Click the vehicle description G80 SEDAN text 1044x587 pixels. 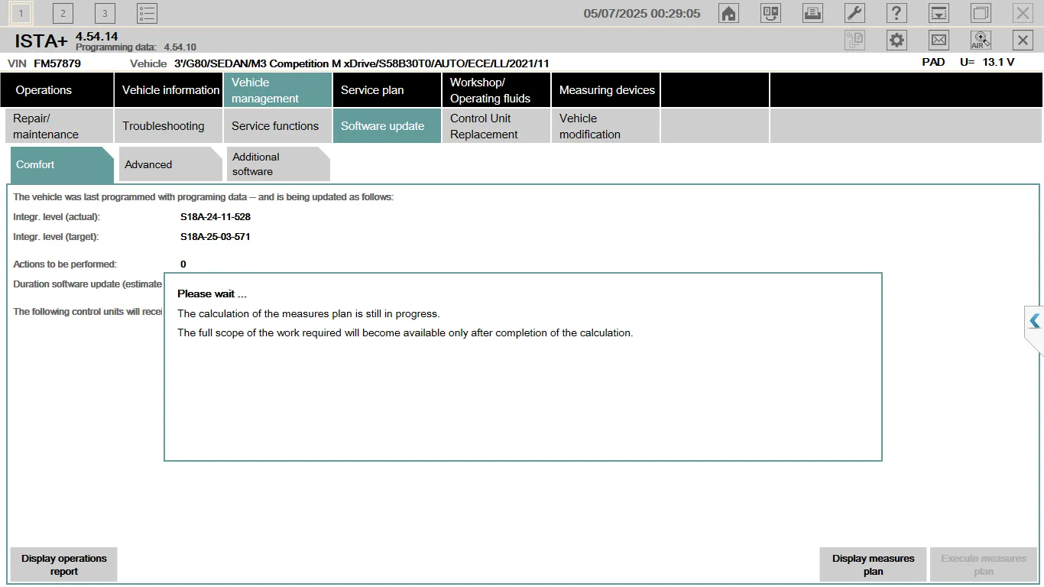click(362, 63)
